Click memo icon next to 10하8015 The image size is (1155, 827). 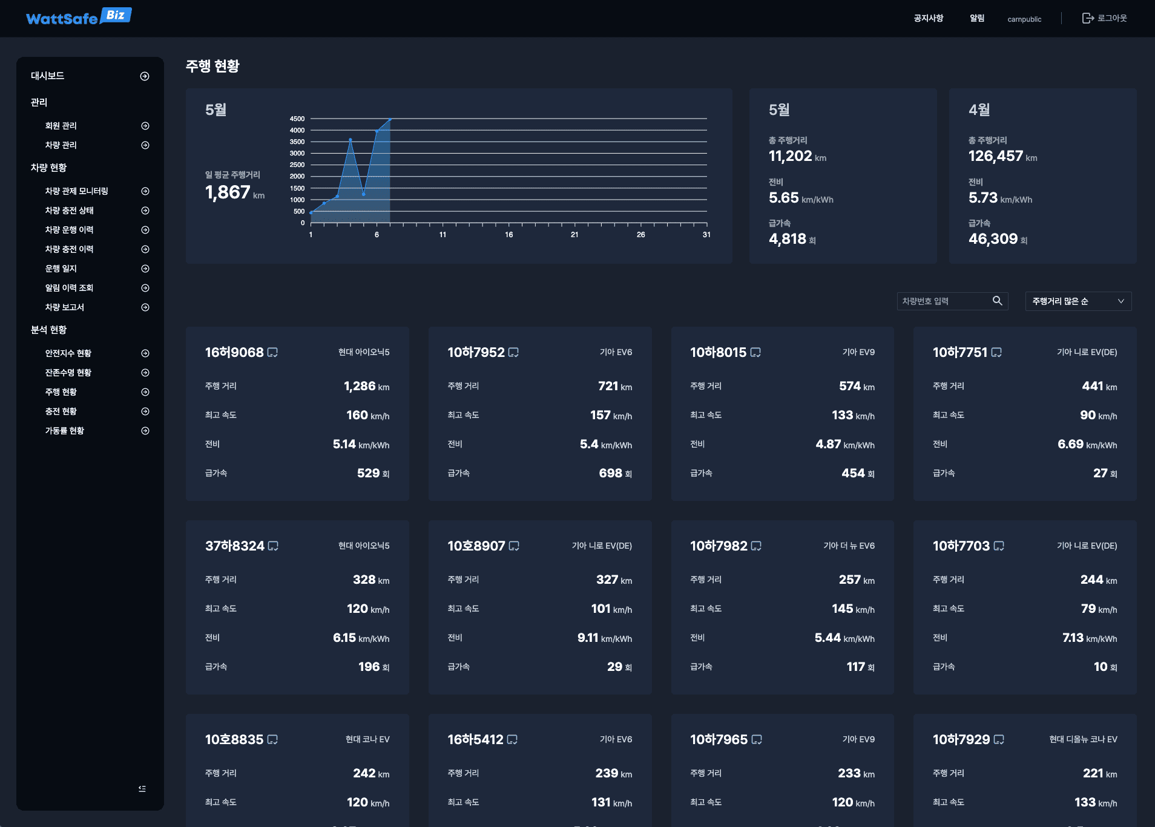coord(755,352)
